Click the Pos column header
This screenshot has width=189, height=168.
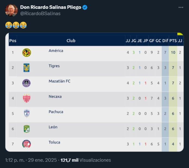[x=13, y=41]
